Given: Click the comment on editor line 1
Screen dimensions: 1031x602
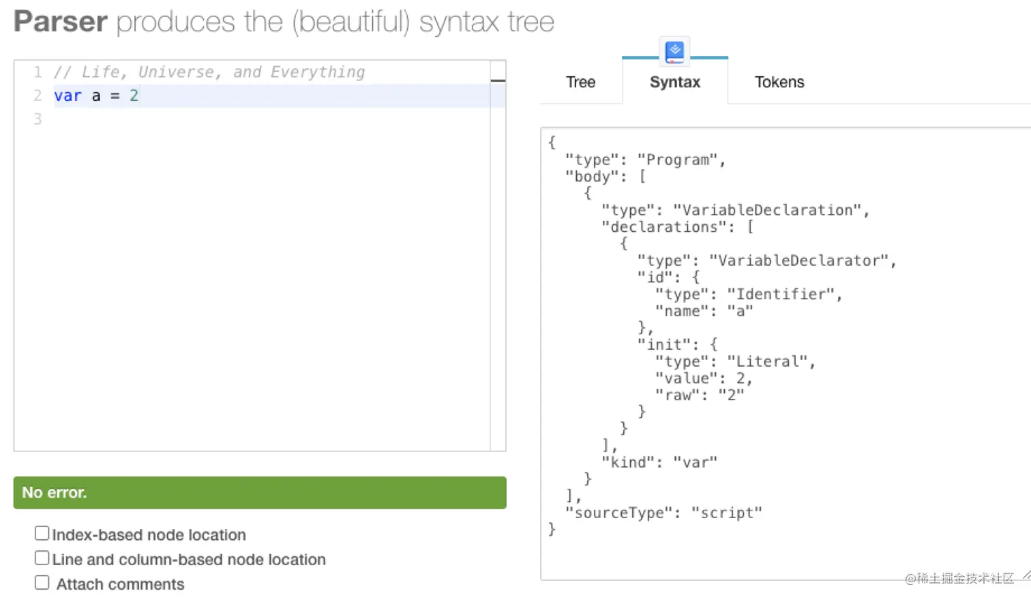Looking at the screenshot, I should [x=209, y=72].
